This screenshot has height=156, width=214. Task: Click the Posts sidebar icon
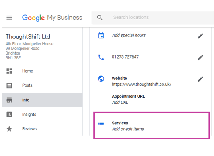click(x=9, y=85)
